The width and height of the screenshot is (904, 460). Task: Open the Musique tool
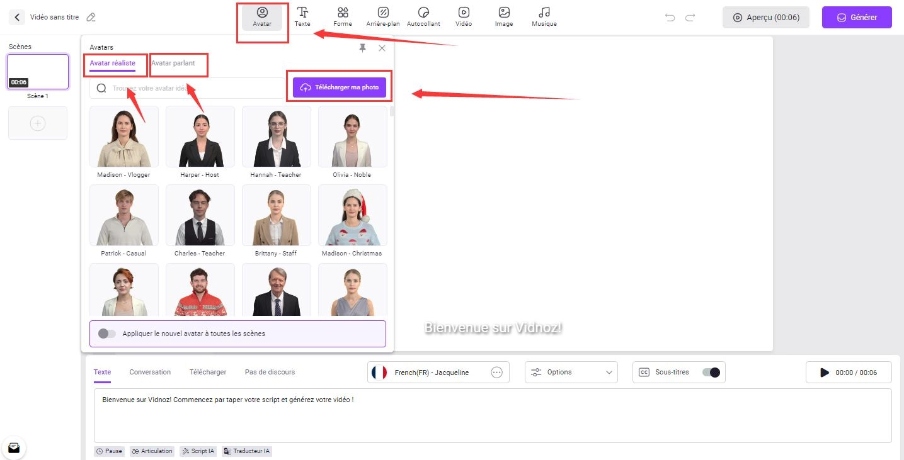coord(544,17)
